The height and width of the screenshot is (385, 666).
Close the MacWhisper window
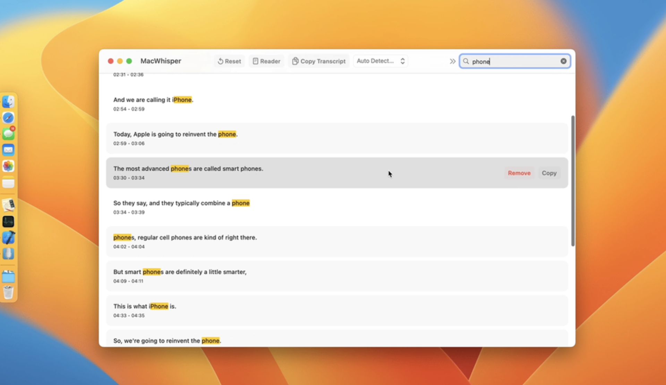111,61
